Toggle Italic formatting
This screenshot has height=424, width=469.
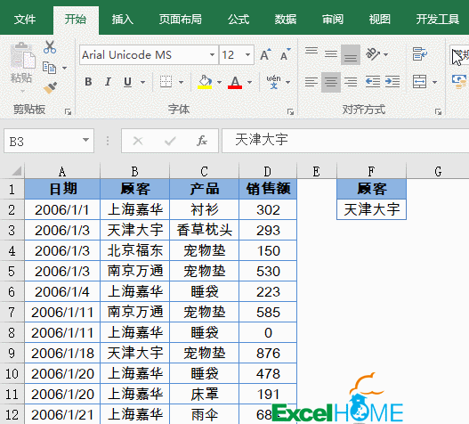pos(108,81)
